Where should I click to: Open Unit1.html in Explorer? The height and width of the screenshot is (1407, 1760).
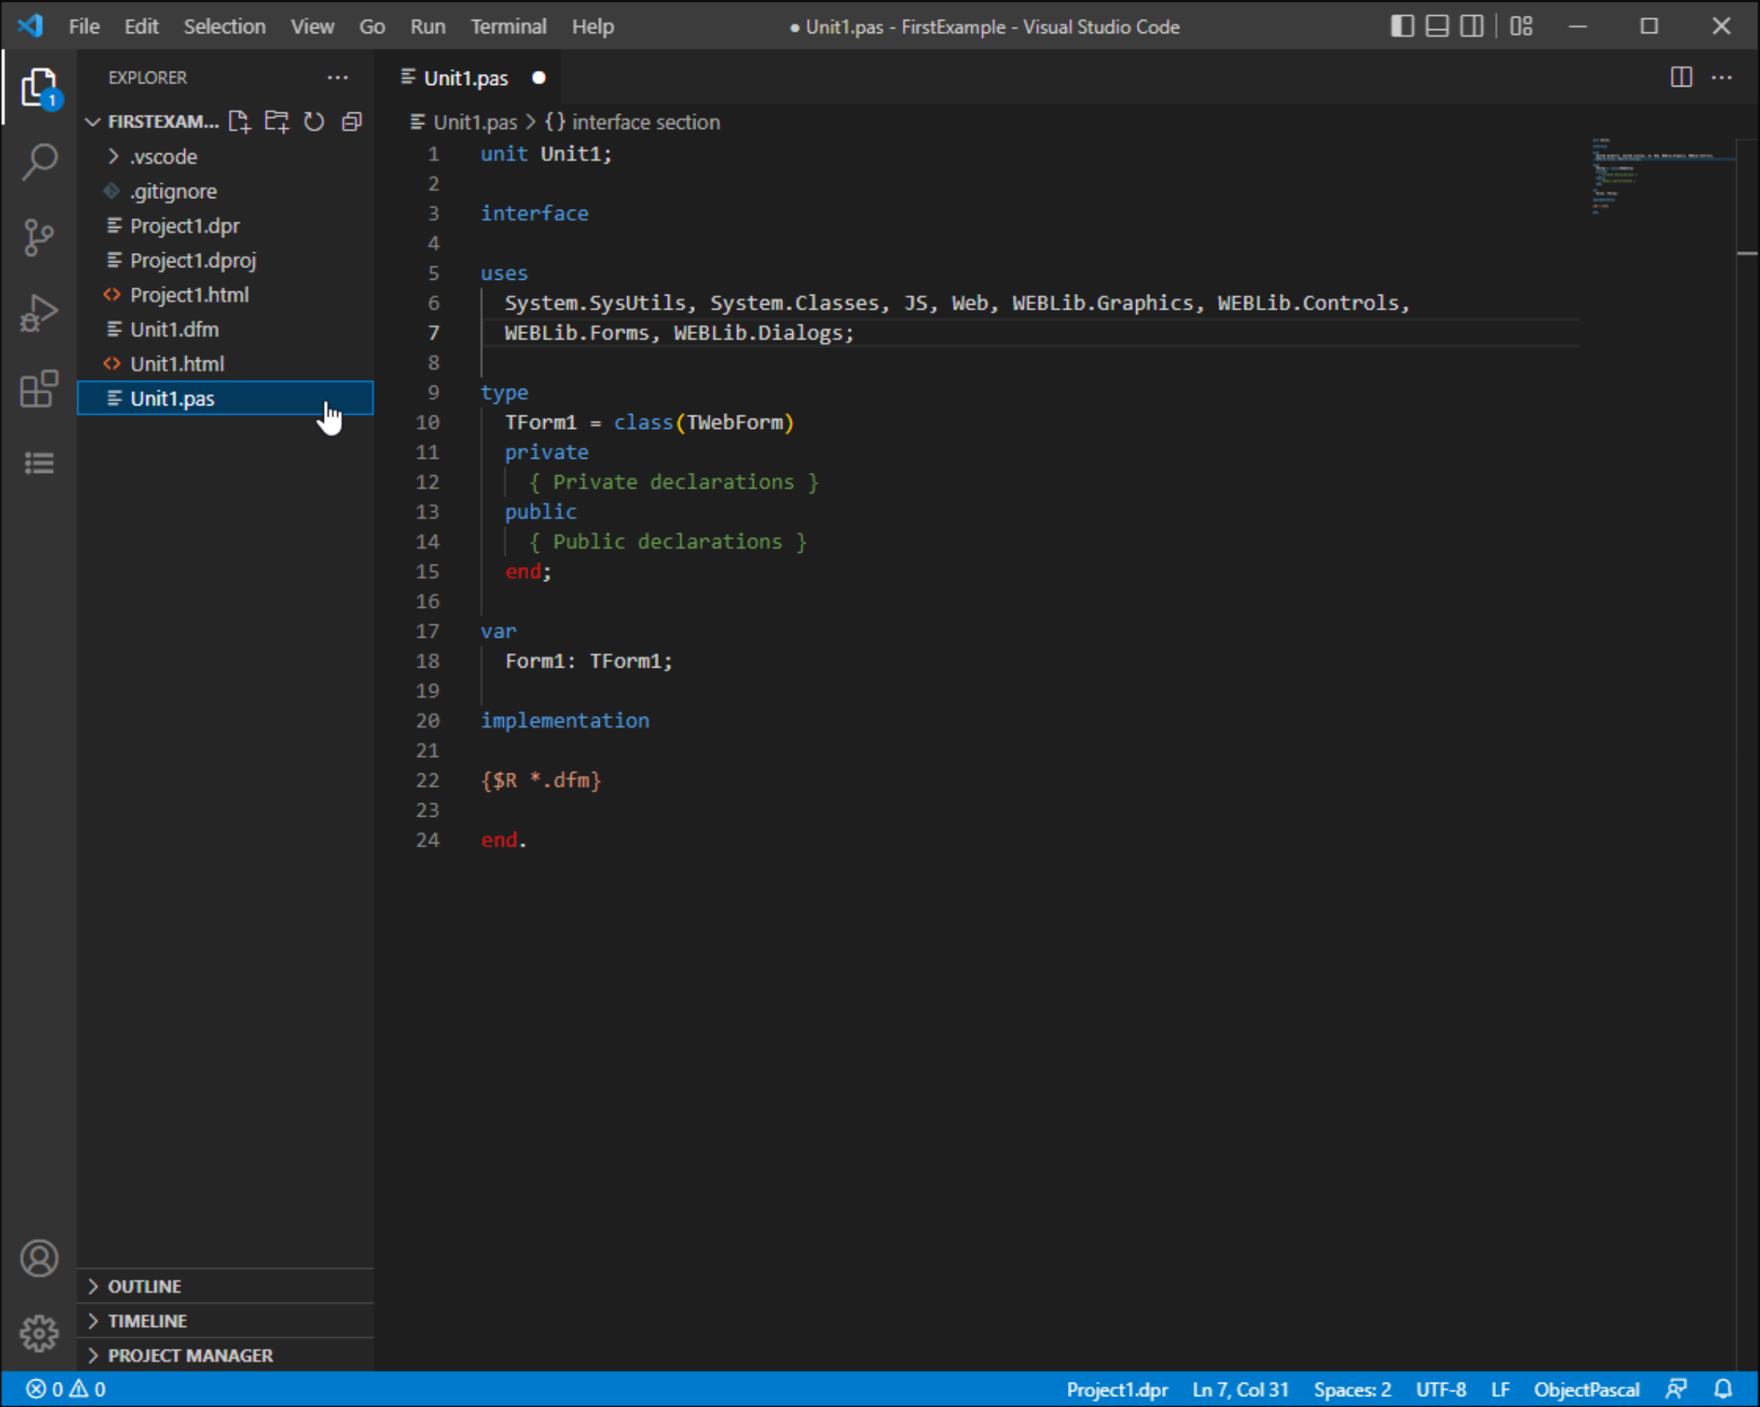pyautogui.click(x=225, y=364)
